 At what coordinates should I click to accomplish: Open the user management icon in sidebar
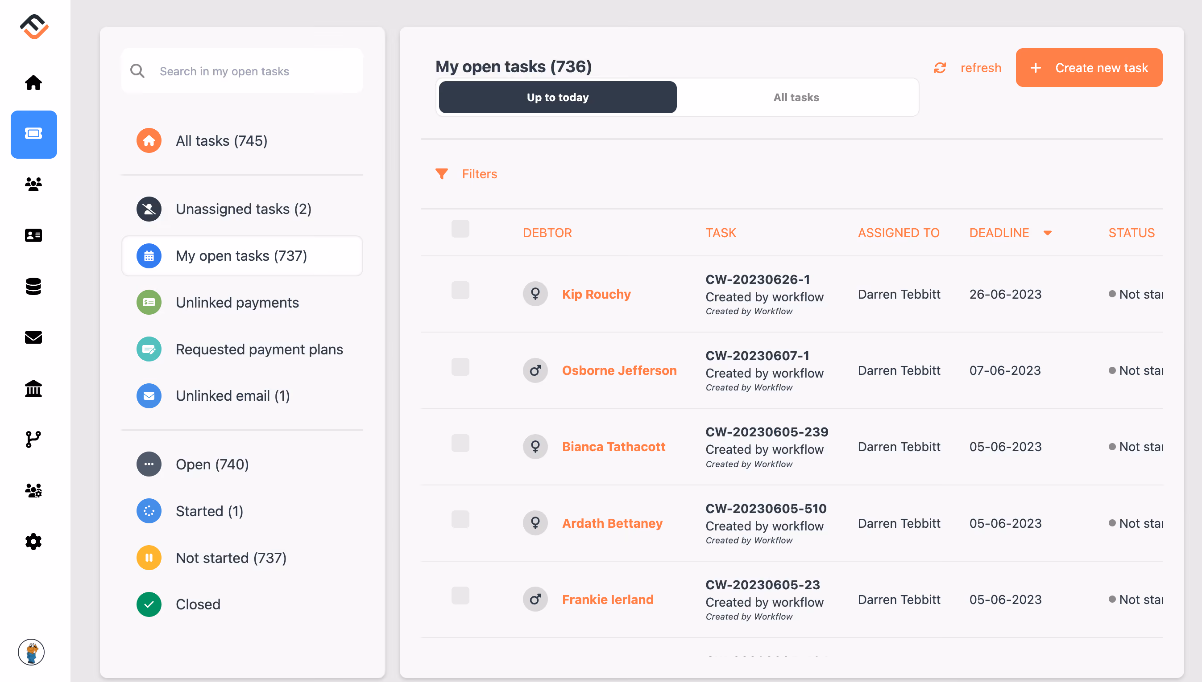click(33, 490)
